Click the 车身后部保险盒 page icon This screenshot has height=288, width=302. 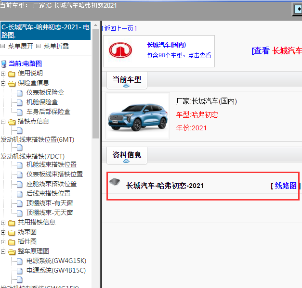pyautogui.click(x=19, y=113)
